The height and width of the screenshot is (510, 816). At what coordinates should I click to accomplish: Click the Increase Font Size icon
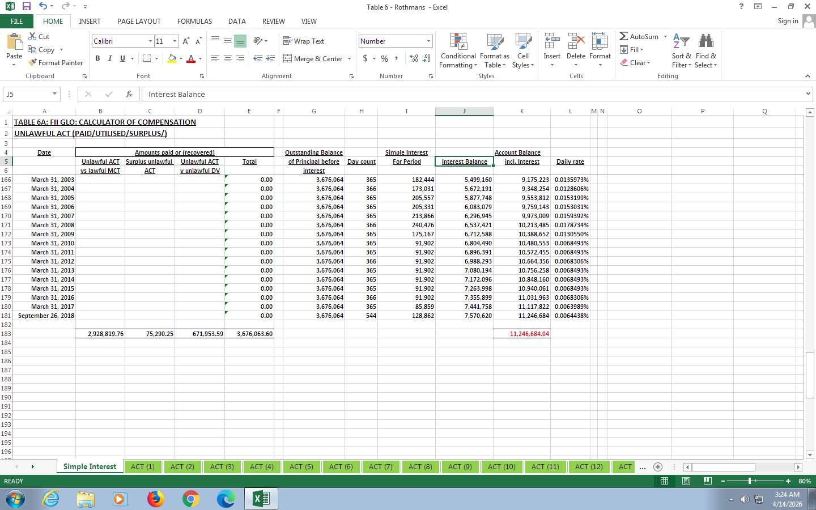186,41
